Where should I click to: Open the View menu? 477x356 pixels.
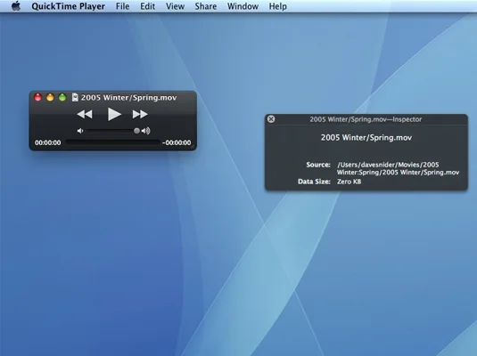[176, 6]
